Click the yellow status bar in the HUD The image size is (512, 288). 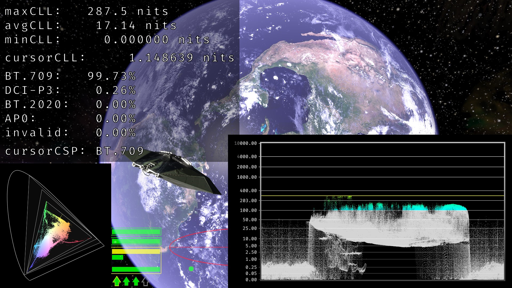pos(136,251)
